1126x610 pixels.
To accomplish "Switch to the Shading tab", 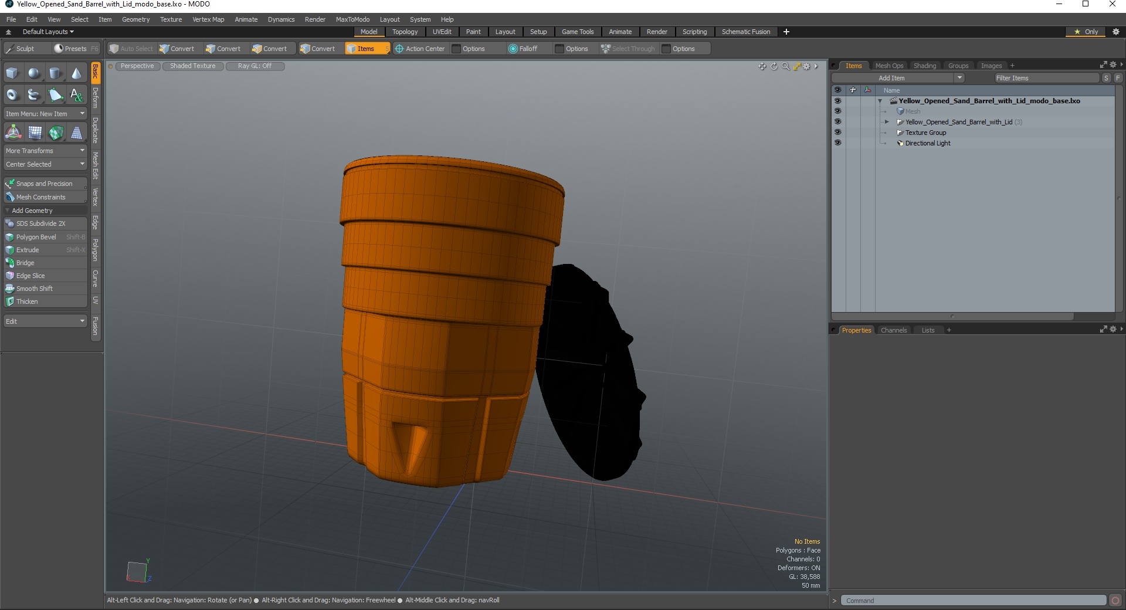I will click(924, 66).
